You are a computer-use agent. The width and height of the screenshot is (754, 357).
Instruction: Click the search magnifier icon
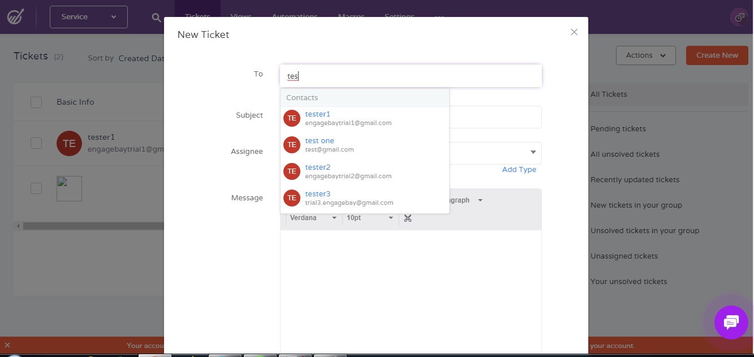(157, 18)
